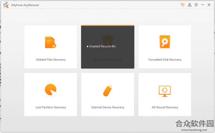215x133 pixels.
Task: Minimize the AnyRecover window
Action: point(203,5)
